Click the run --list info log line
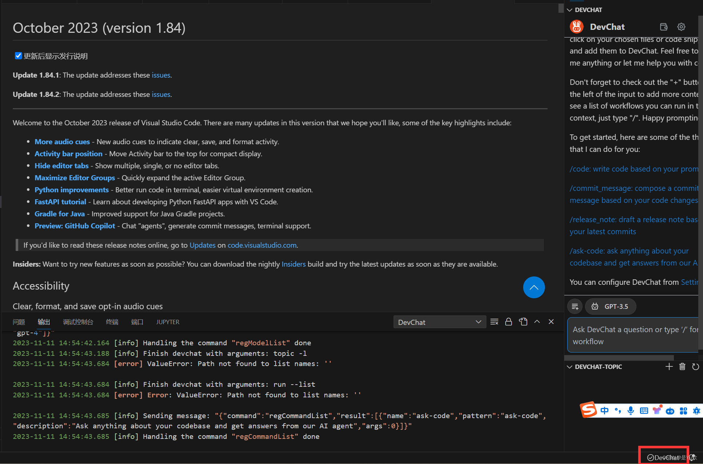 coord(164,384)
